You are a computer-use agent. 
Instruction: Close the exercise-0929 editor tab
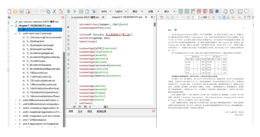[103, 17]
